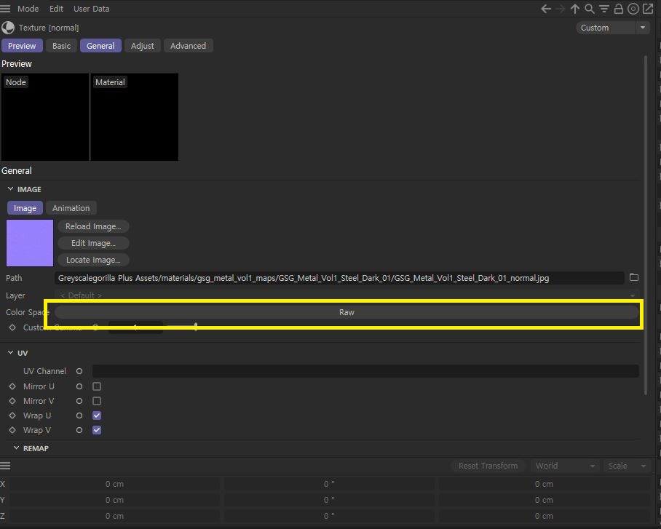This screenshot has height=529, width=661.
Task: Open the Edit menu
Action: (x=56, y=9)
